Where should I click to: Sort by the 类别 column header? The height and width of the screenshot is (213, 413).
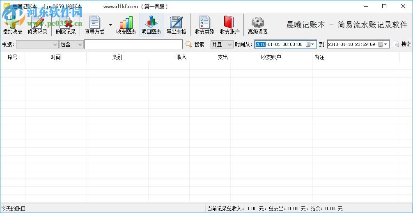click(x=117, y=57)
